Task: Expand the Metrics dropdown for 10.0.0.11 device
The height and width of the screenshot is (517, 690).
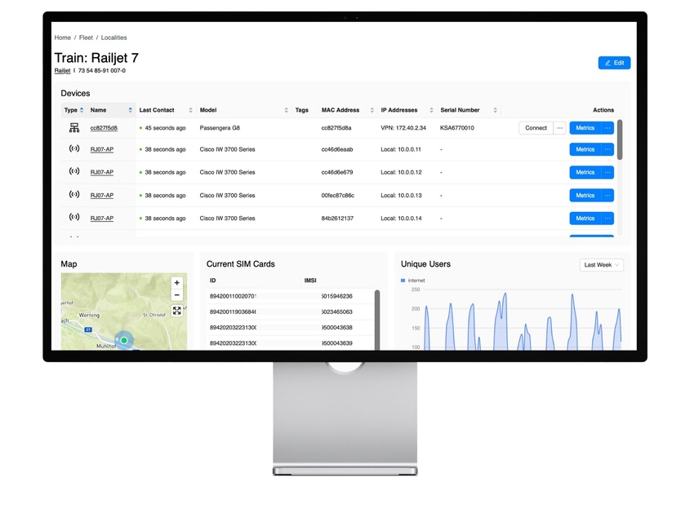Action: (608, 149)
